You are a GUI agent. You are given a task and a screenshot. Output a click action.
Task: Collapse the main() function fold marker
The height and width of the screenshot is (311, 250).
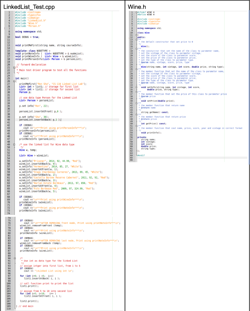click(14, 81)
